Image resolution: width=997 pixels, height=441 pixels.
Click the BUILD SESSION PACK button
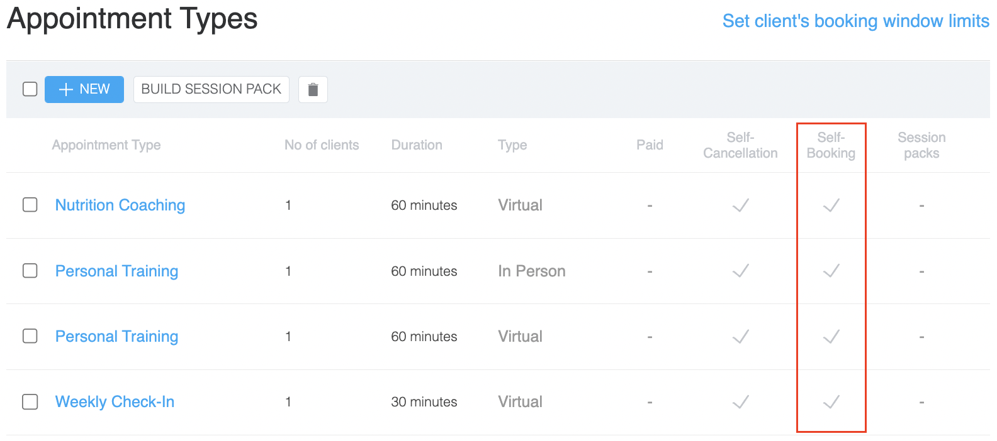[211, 89]
